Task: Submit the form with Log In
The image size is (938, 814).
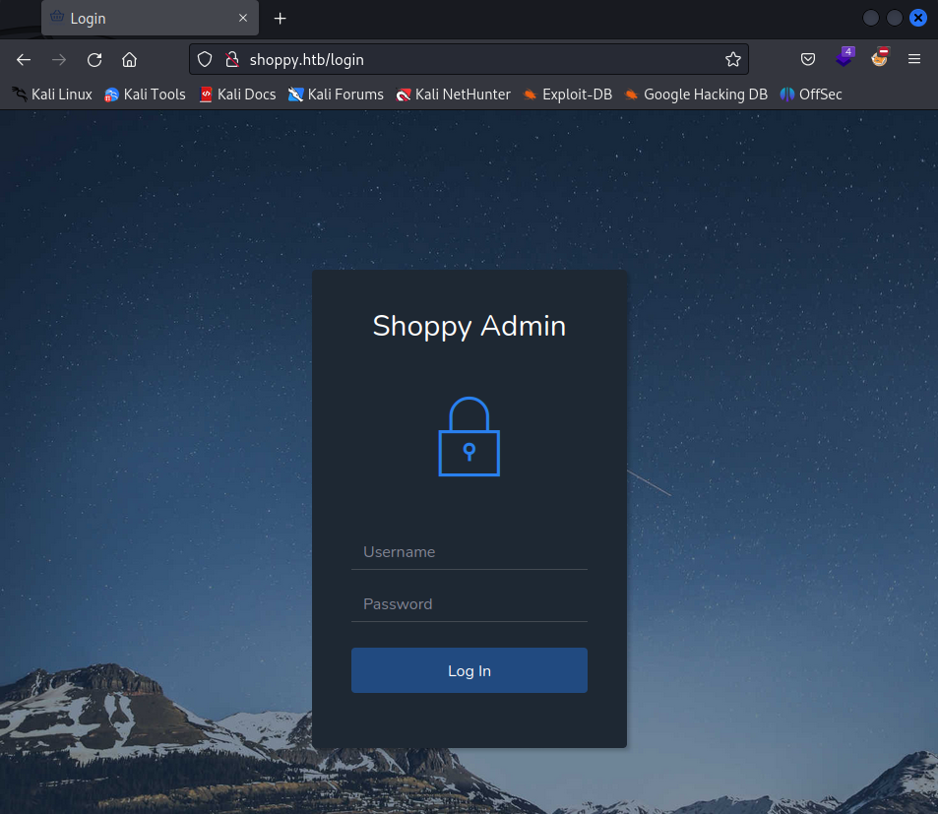Action: click(x=469, y=670)
